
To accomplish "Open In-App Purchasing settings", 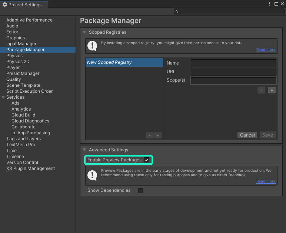I will tap(31, 133).
